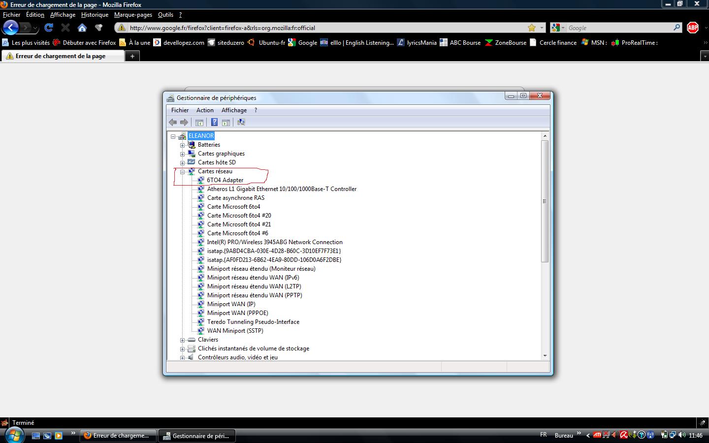The height and width of the screenshot is (443, 709).
Task: Open Device Manager Fichier menu
Action: pyautogui.click(x=180, y=110)
